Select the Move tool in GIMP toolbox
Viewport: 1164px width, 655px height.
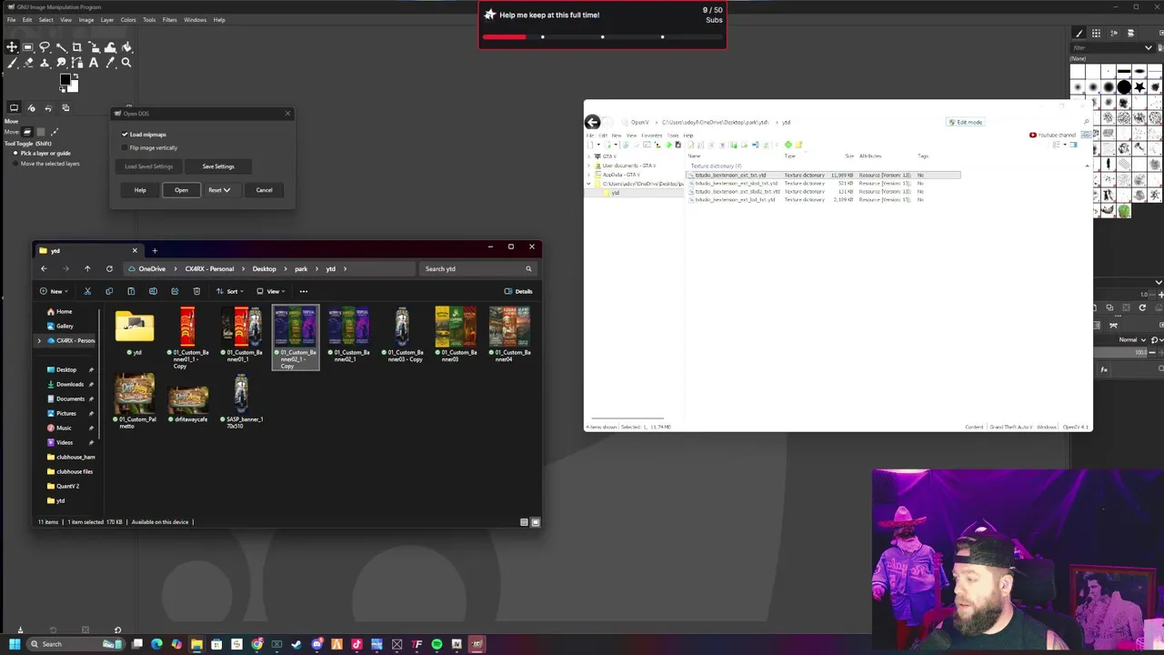coord(12,47)
